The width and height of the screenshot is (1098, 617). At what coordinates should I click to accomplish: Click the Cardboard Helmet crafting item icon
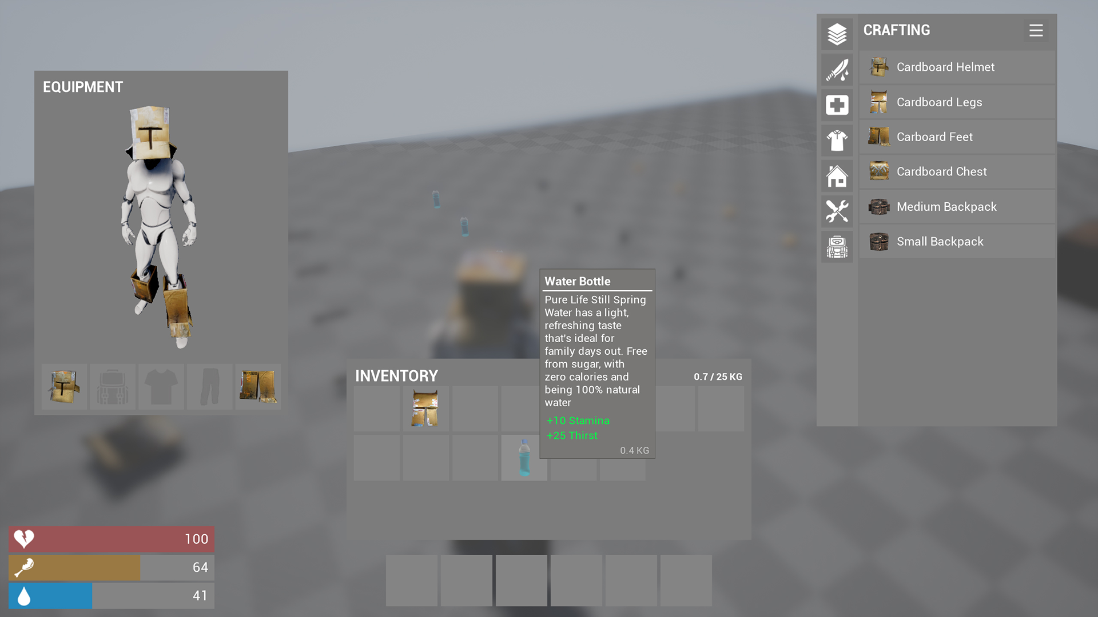[x=878, y=66]
